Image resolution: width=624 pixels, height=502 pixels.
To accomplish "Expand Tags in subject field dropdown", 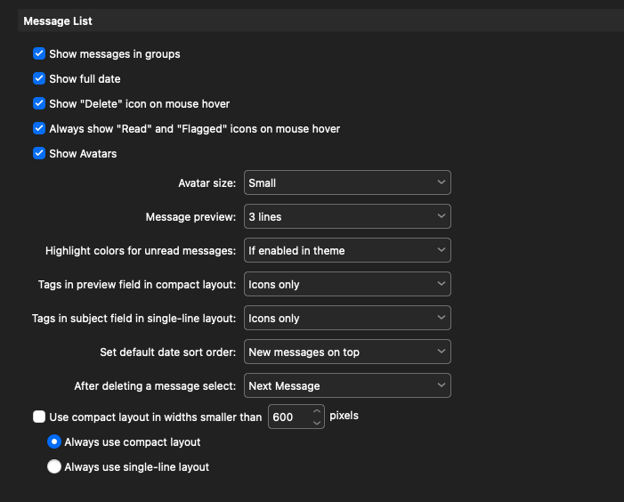I will tap(347, 318).
